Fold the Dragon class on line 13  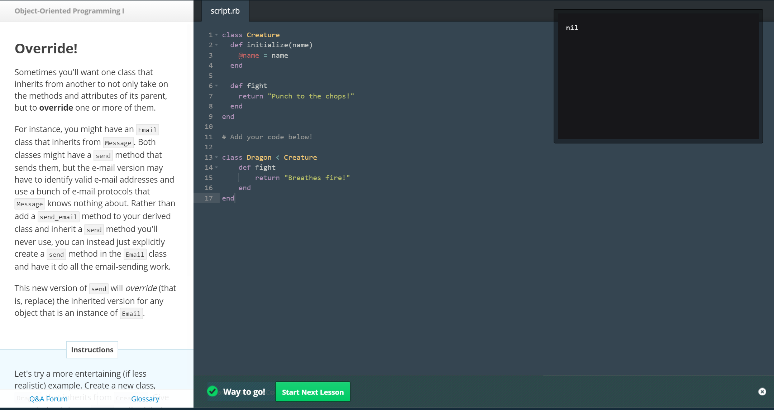point(216,158)
